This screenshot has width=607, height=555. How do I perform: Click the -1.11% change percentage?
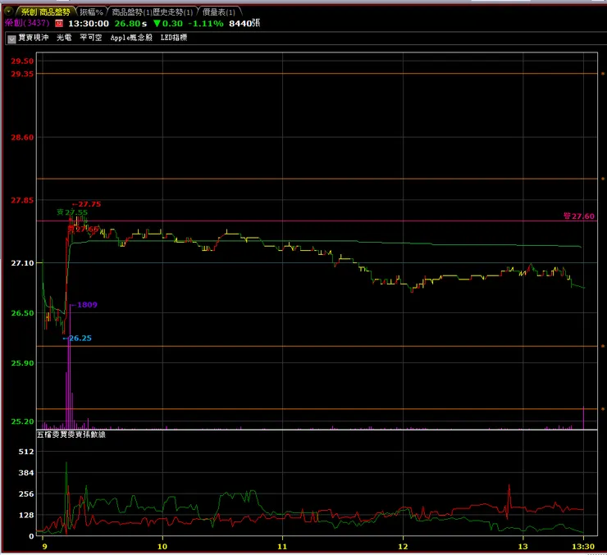(x=206, y=24)
